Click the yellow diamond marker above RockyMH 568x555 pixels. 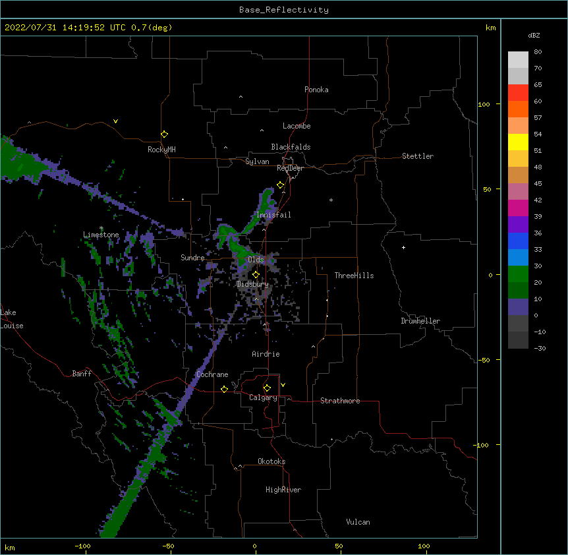164,134
